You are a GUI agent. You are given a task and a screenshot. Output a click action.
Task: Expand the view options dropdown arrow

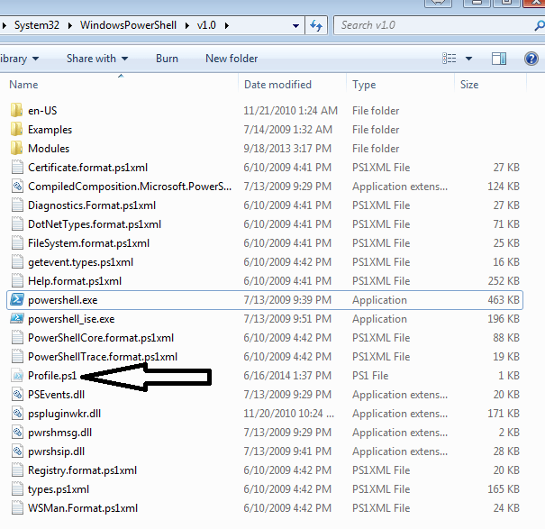point(469,59)
